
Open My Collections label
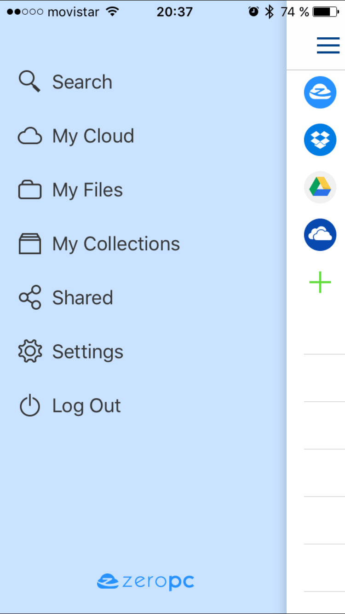(x=116, y=244)
